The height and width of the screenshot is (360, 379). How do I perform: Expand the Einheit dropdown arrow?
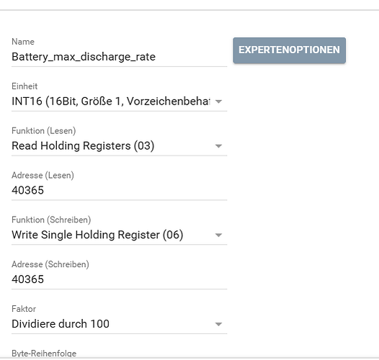218,102
